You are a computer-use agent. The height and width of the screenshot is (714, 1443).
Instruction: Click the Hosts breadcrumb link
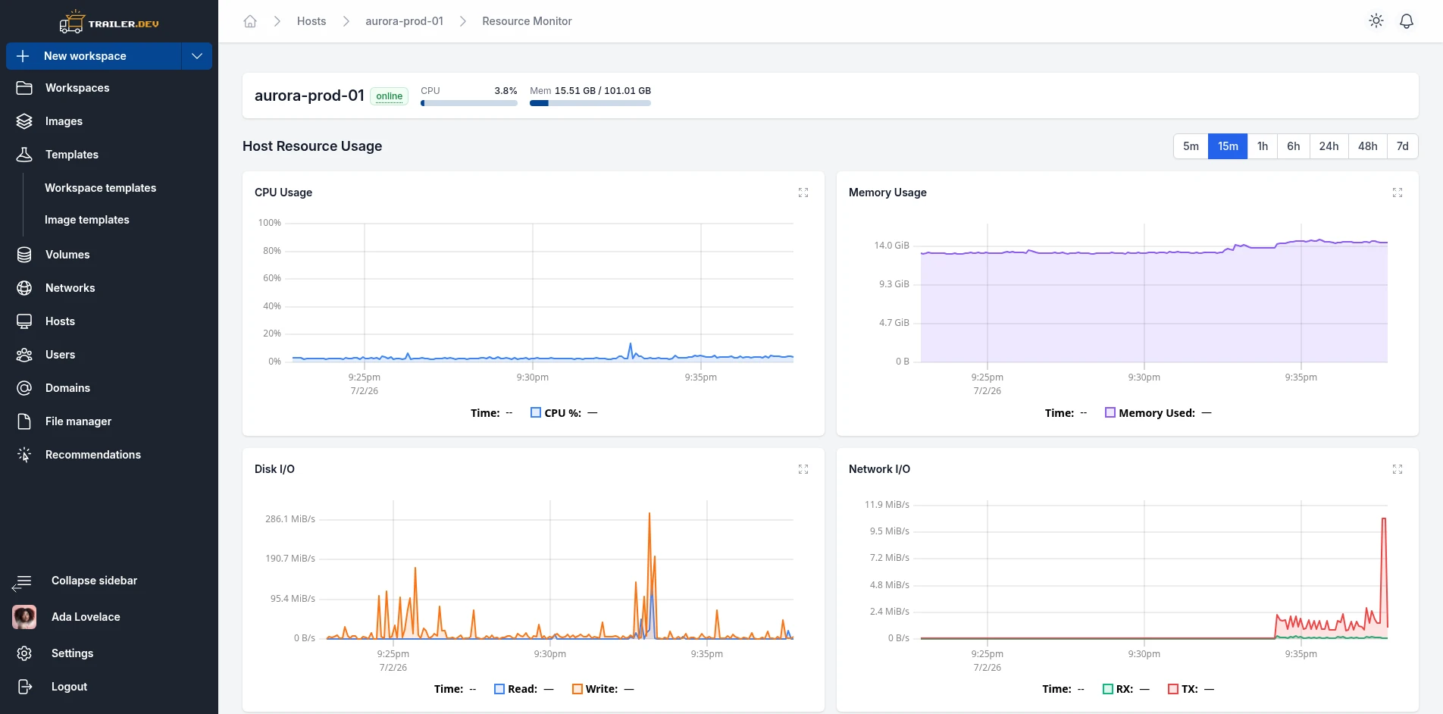point(311,21)
